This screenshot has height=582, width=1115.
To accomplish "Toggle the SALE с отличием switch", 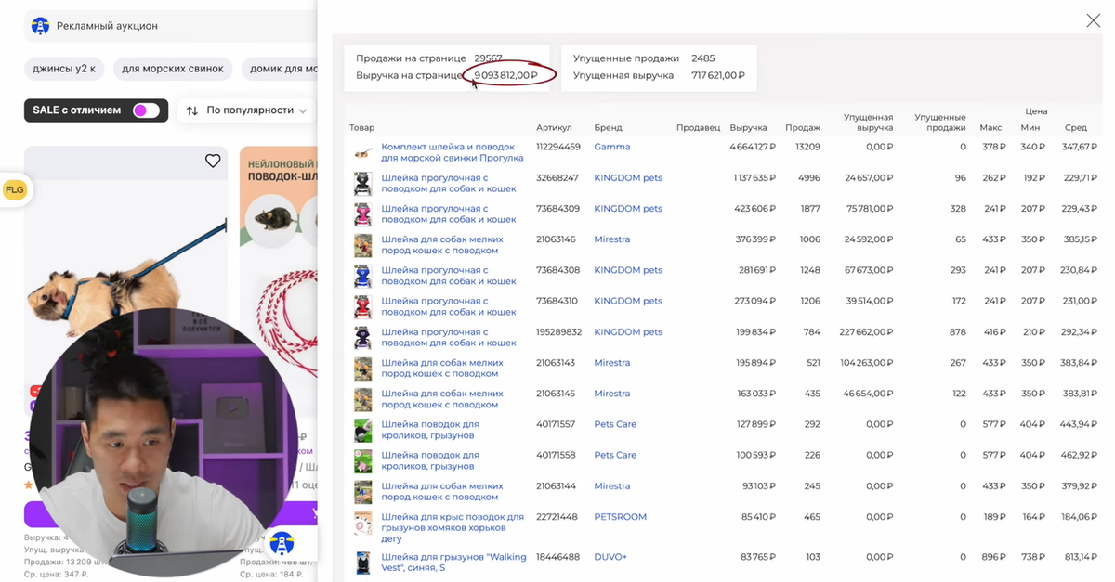I will click(x=146, y=110).
